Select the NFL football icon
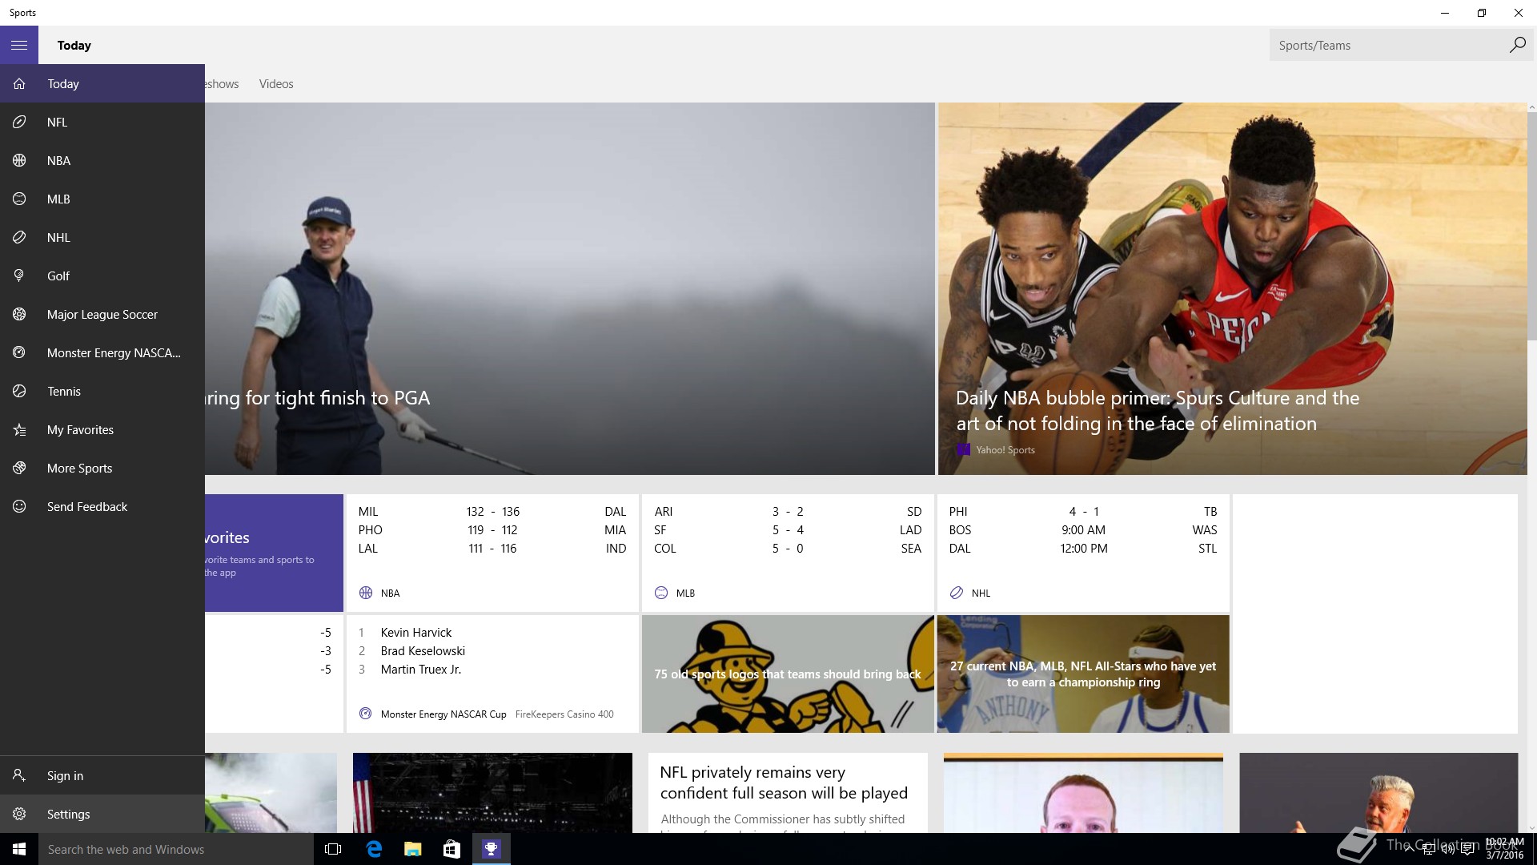Screen dimensions: 1537x865 click(19, 123)
